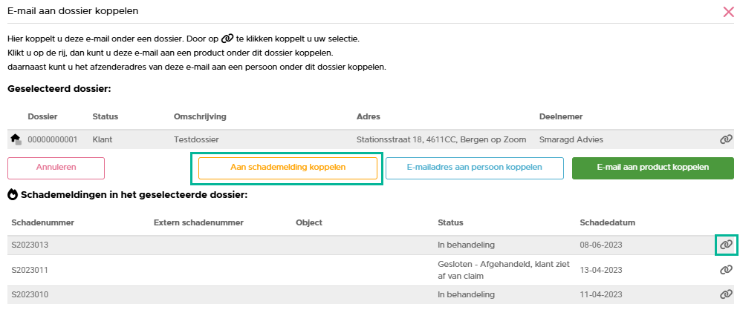The image size is (740, 324).
Task: Select the S2023011 claim number cell
Action: (30, 270)
